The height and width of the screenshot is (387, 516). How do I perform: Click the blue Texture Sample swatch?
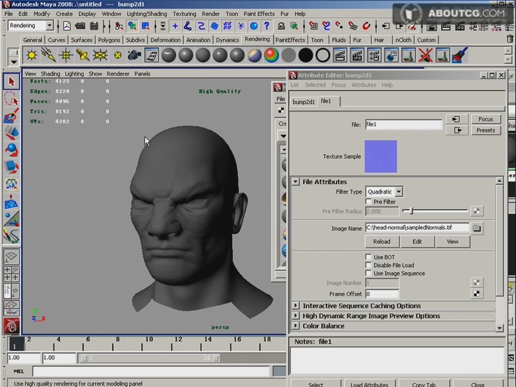pyautogui.click(x=381, y=156)
